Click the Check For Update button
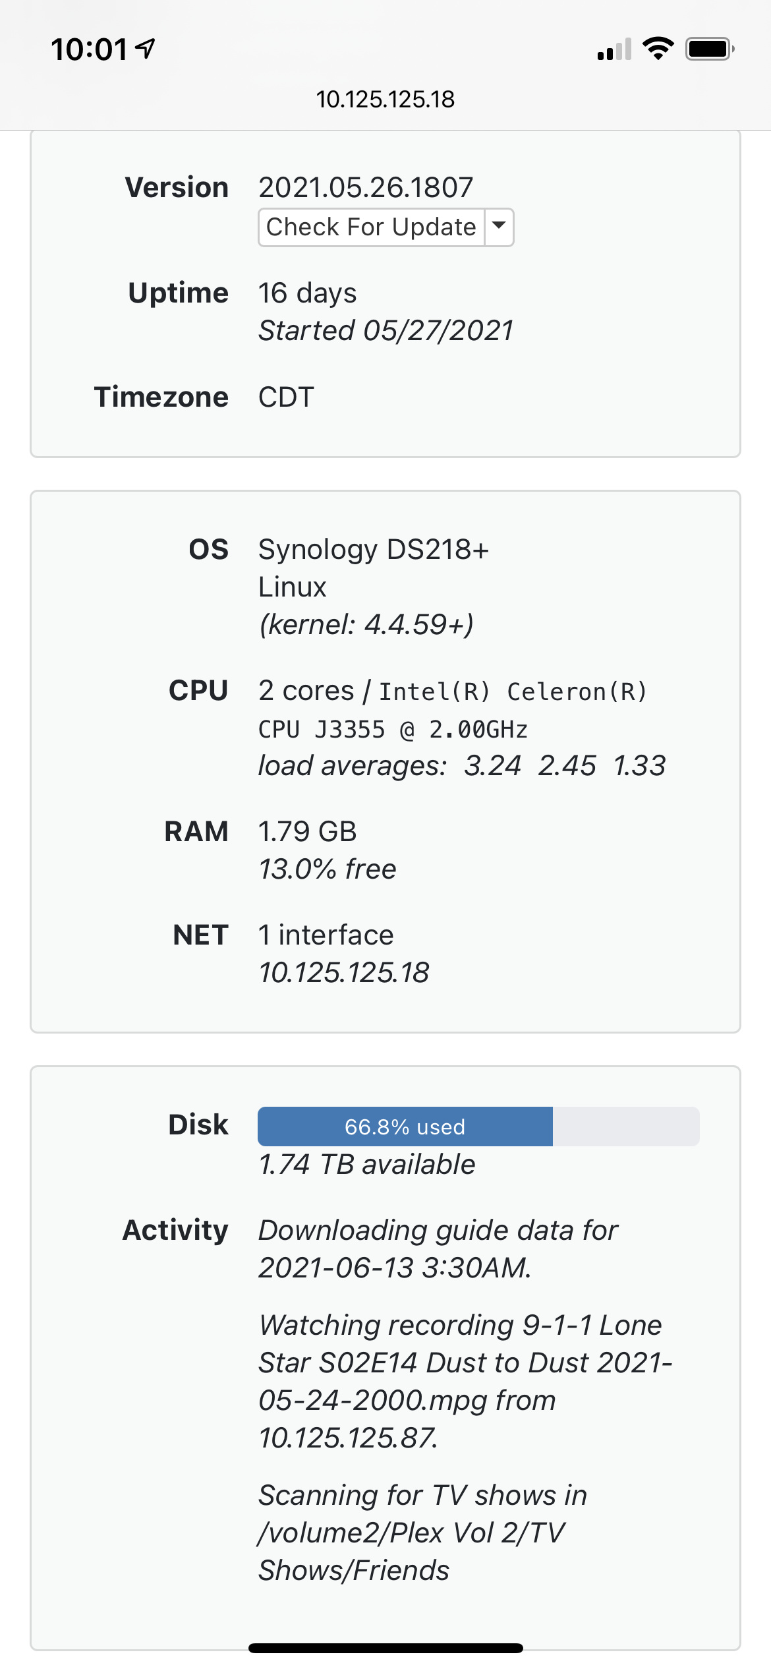Screen dimensions: 771x1669 pos(371,227)
